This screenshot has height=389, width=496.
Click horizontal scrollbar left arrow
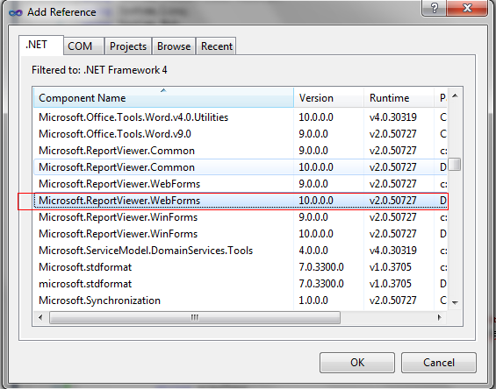[x=40, y=317]
